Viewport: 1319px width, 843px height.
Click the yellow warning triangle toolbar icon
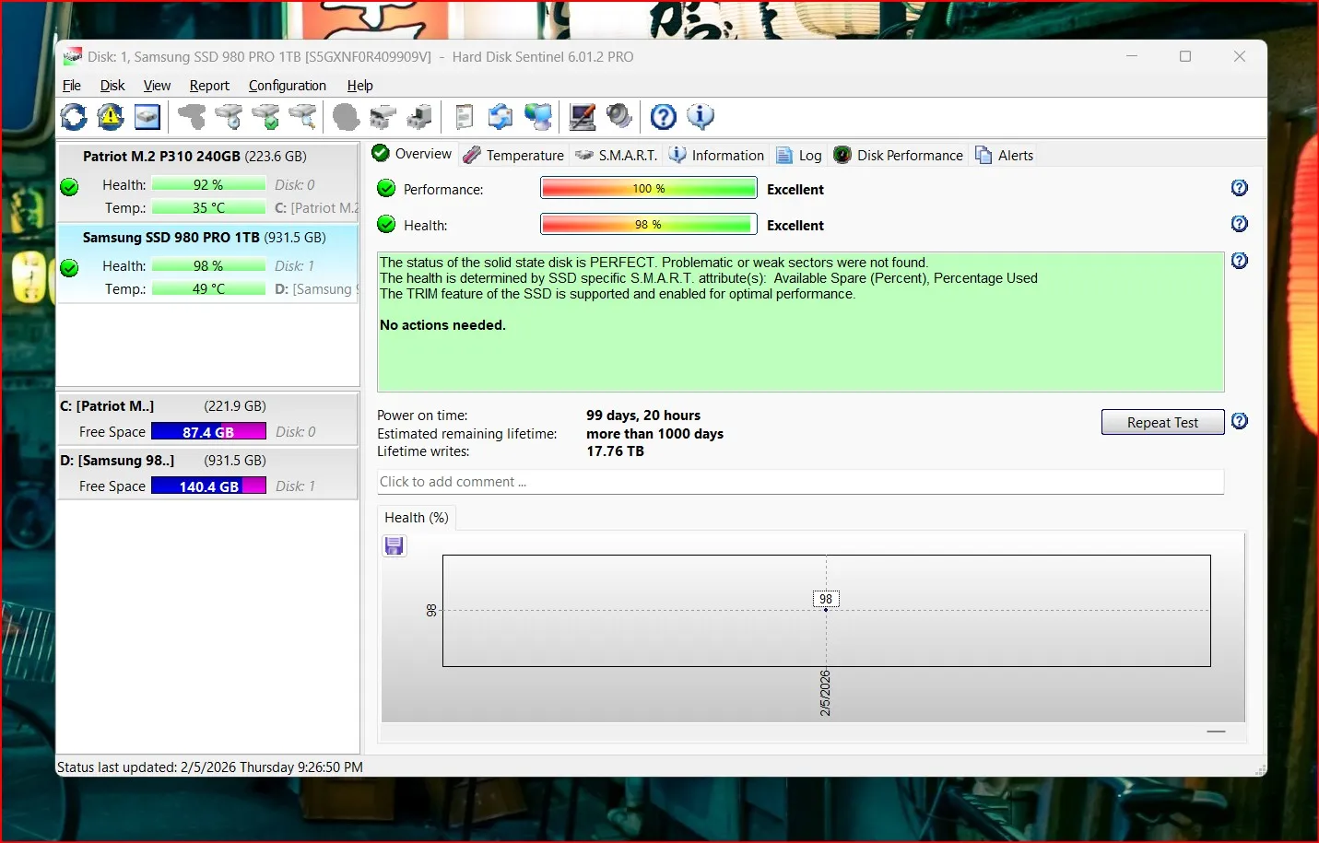pos(111,117)
